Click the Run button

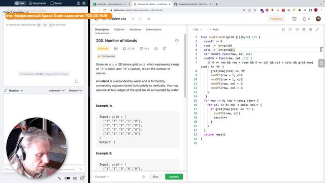(156, 177)
